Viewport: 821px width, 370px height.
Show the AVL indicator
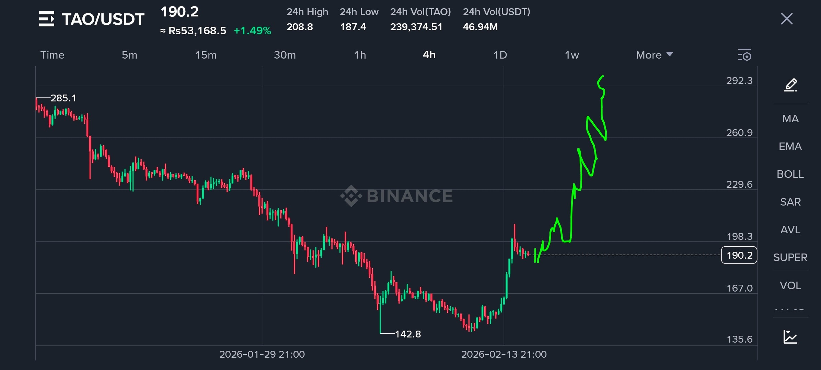(x=790, y=230)
